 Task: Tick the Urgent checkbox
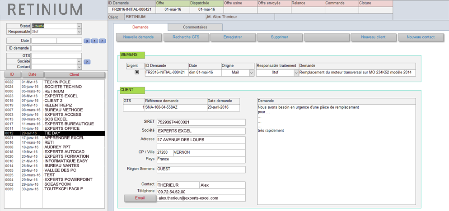pyautogui.click(x=136, y=73)
